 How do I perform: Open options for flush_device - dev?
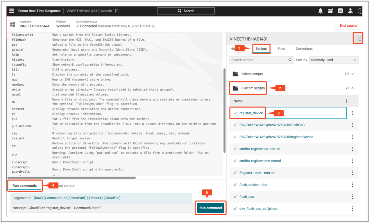[353, 185]
